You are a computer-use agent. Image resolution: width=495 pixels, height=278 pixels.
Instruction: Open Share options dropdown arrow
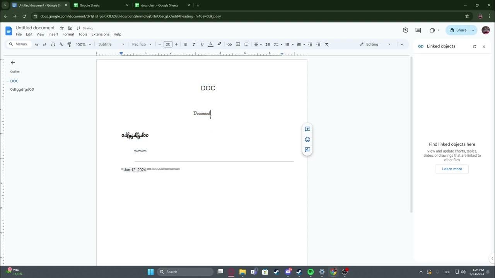pos(473,30)
